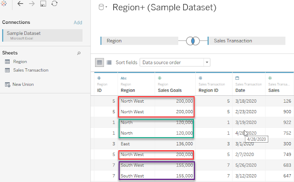
Task: Click the data source title Region+ (Sample Dataset)
Action: 164,7
